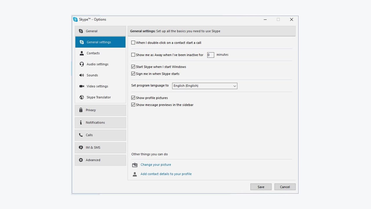Select the General settings sidebar entry
Screen dimensions: 371x209
[99, 42]
